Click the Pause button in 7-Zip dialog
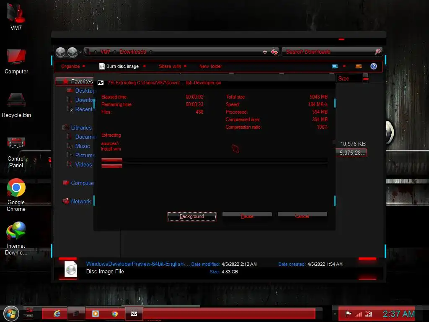The image size is (429, 322). tap(247, 216)
